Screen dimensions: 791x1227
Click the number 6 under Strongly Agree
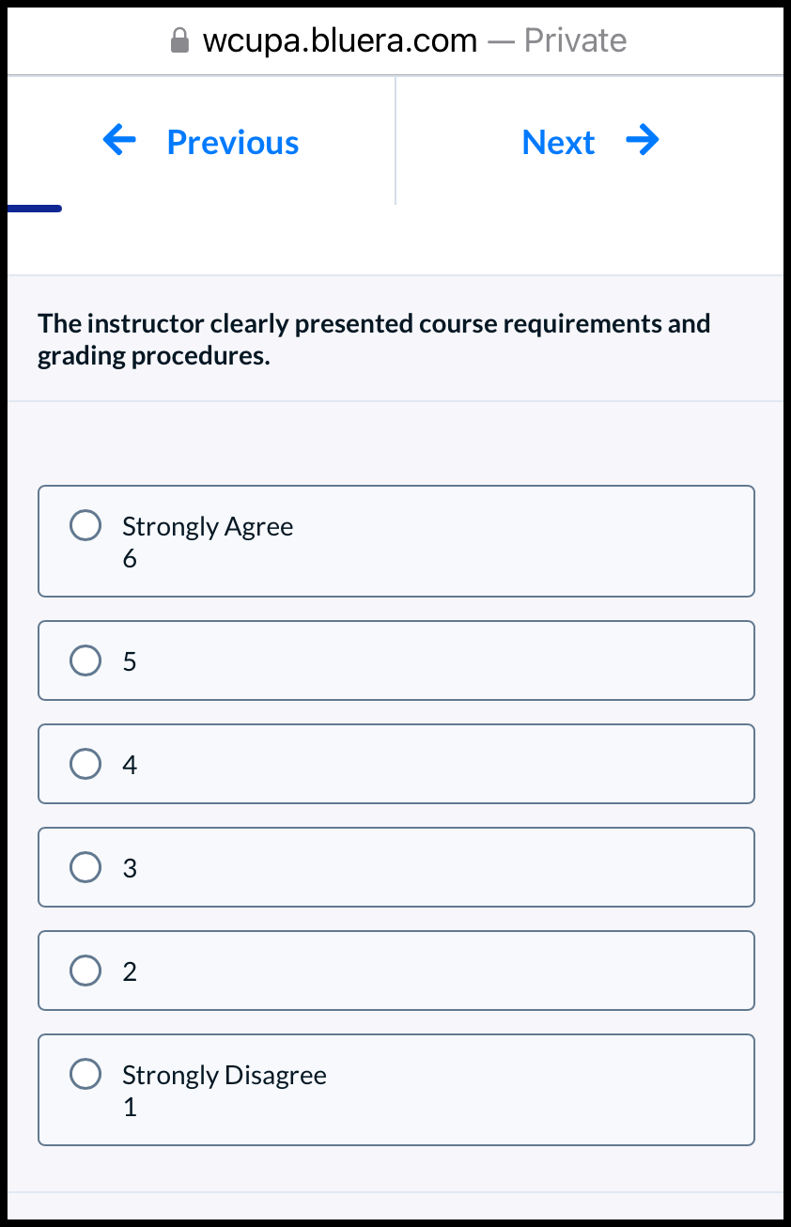(130, 559)
